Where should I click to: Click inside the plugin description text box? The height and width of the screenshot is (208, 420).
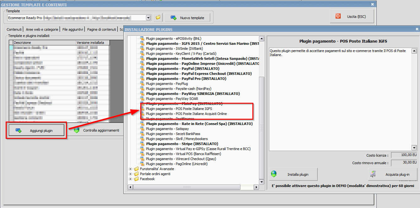click(x=340, y=99)
